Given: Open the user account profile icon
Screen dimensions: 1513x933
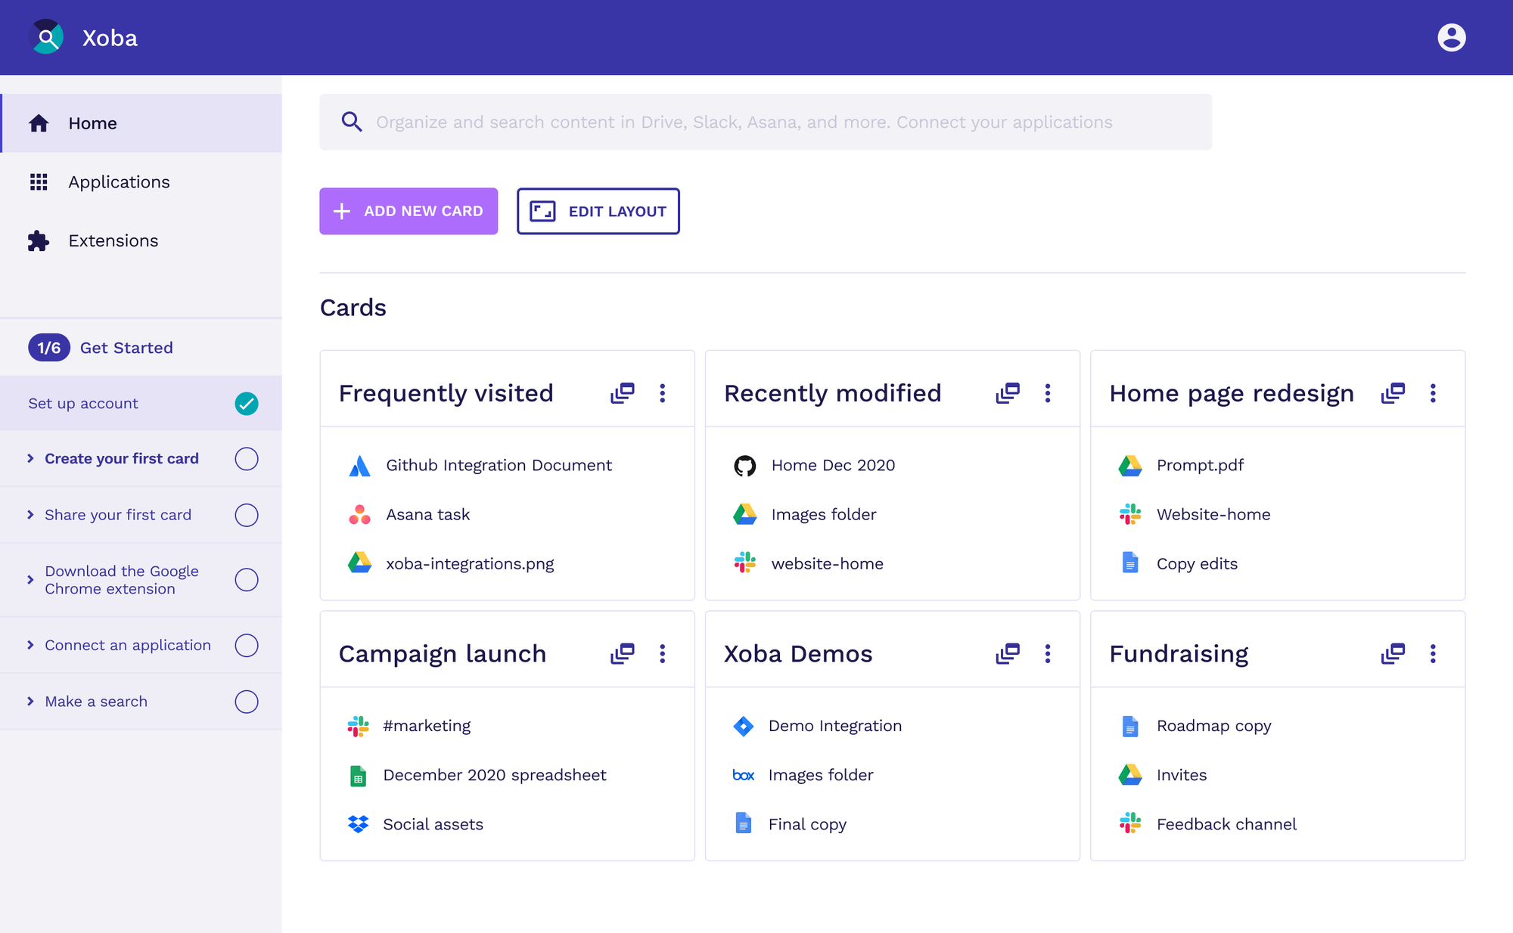Looking at the screenshot, I should pyautogui.click(x=1451, y=37).
